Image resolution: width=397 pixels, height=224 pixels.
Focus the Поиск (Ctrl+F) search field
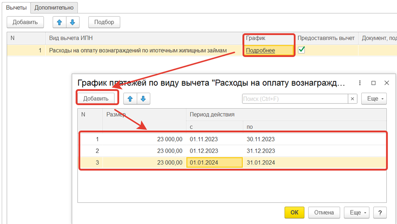coord(295,99)
